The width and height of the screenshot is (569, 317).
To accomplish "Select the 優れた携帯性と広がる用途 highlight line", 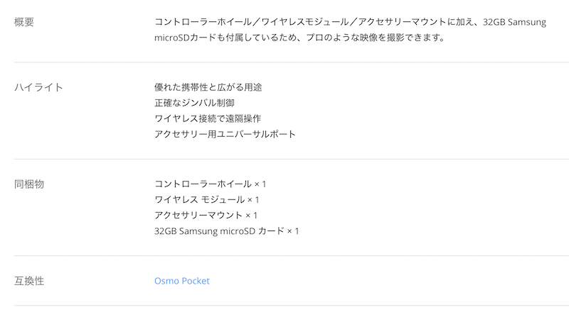I will click(x=208, y=87).
